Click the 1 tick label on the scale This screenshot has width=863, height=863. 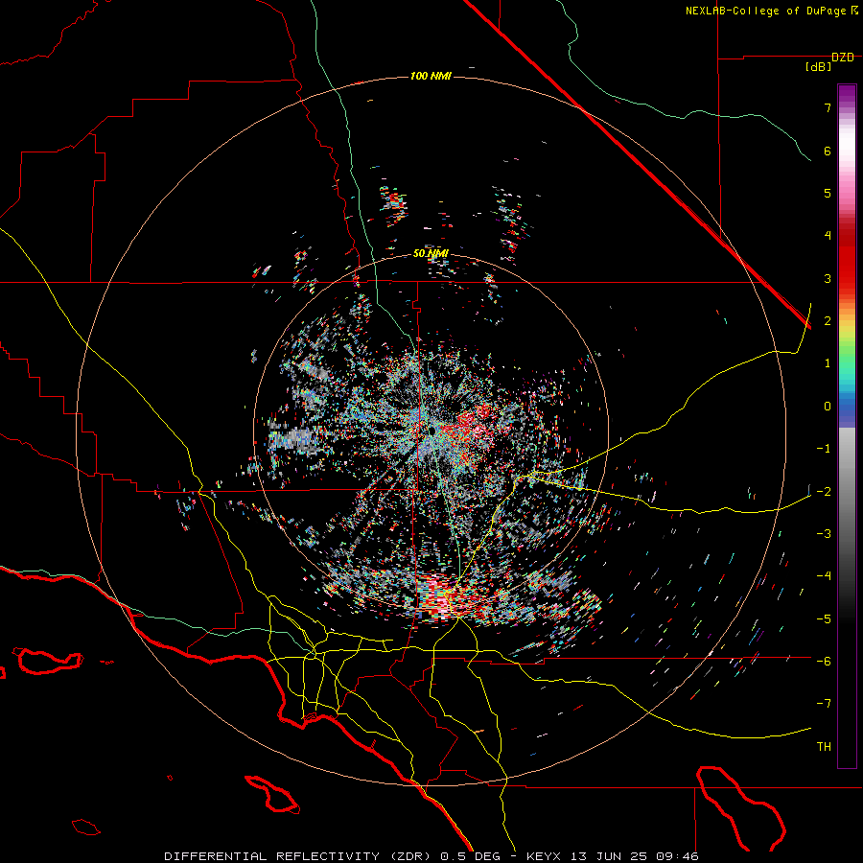point(828,363)
